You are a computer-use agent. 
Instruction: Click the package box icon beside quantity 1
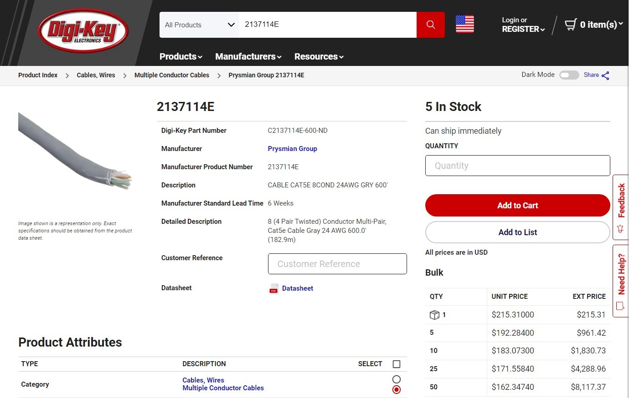point(434,315)
